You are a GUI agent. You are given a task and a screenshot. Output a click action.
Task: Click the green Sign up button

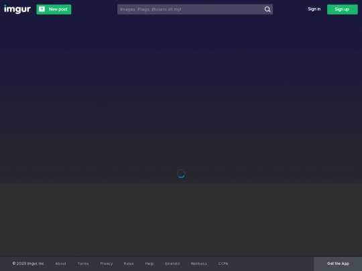point(343,9)
